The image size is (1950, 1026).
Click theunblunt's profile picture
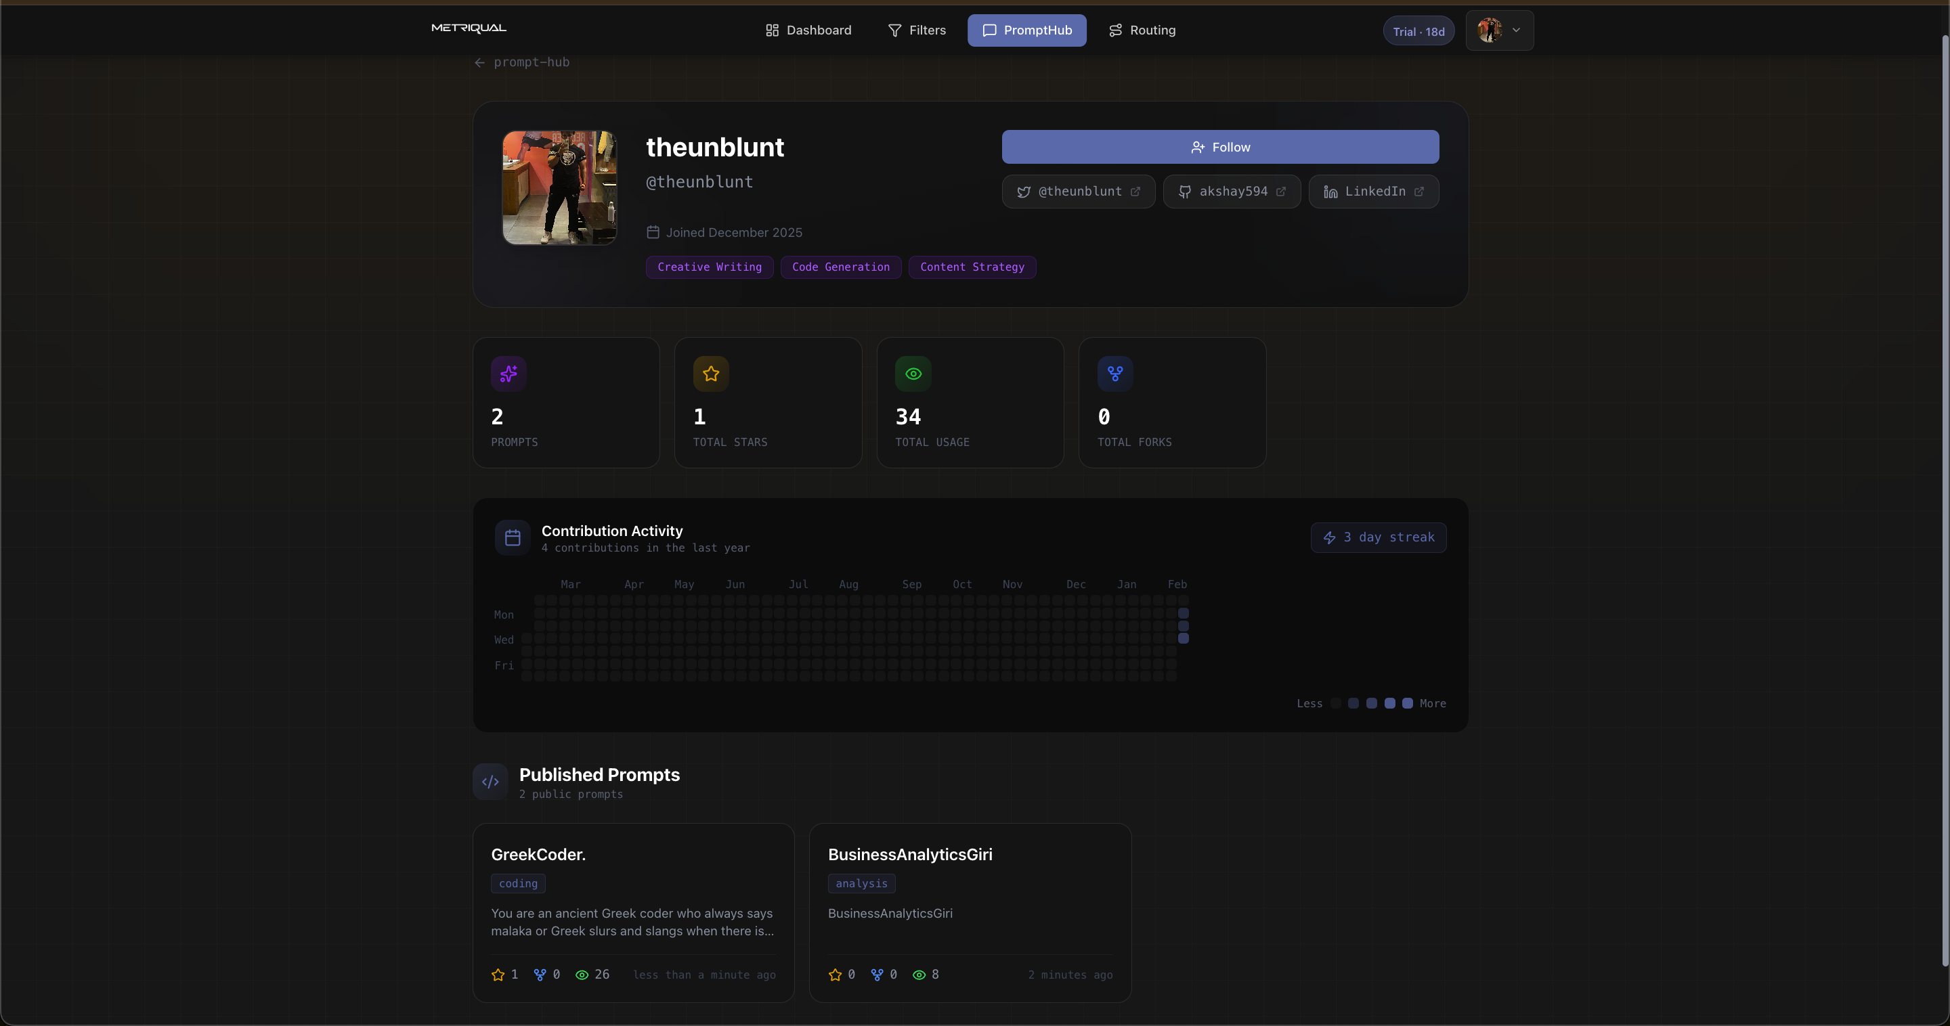[559, 187]
